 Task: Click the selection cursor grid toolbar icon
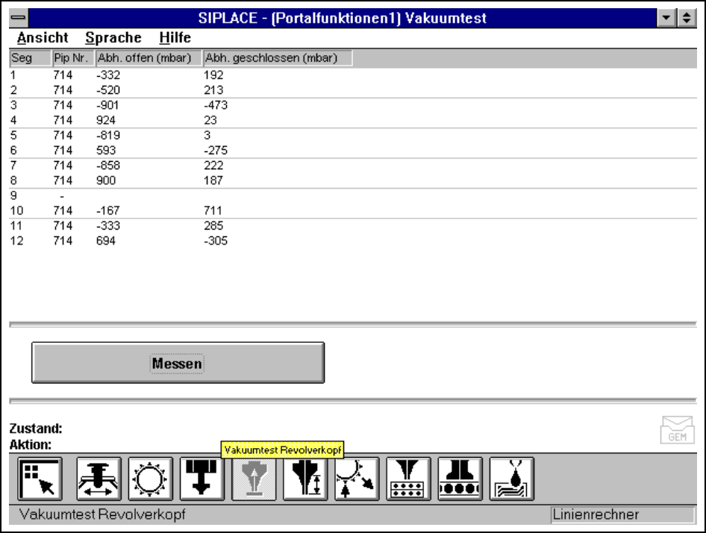click(40, 479)
